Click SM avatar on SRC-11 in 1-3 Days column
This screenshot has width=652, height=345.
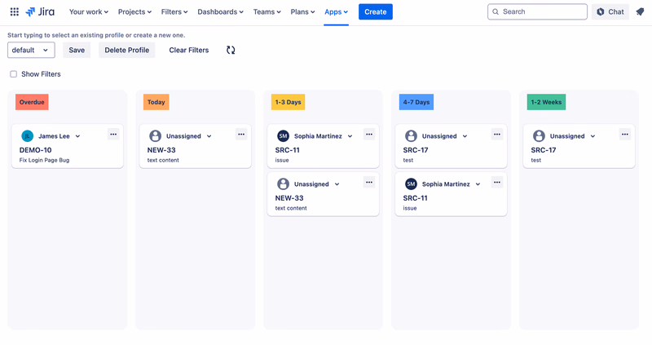[x=283, y=136]
